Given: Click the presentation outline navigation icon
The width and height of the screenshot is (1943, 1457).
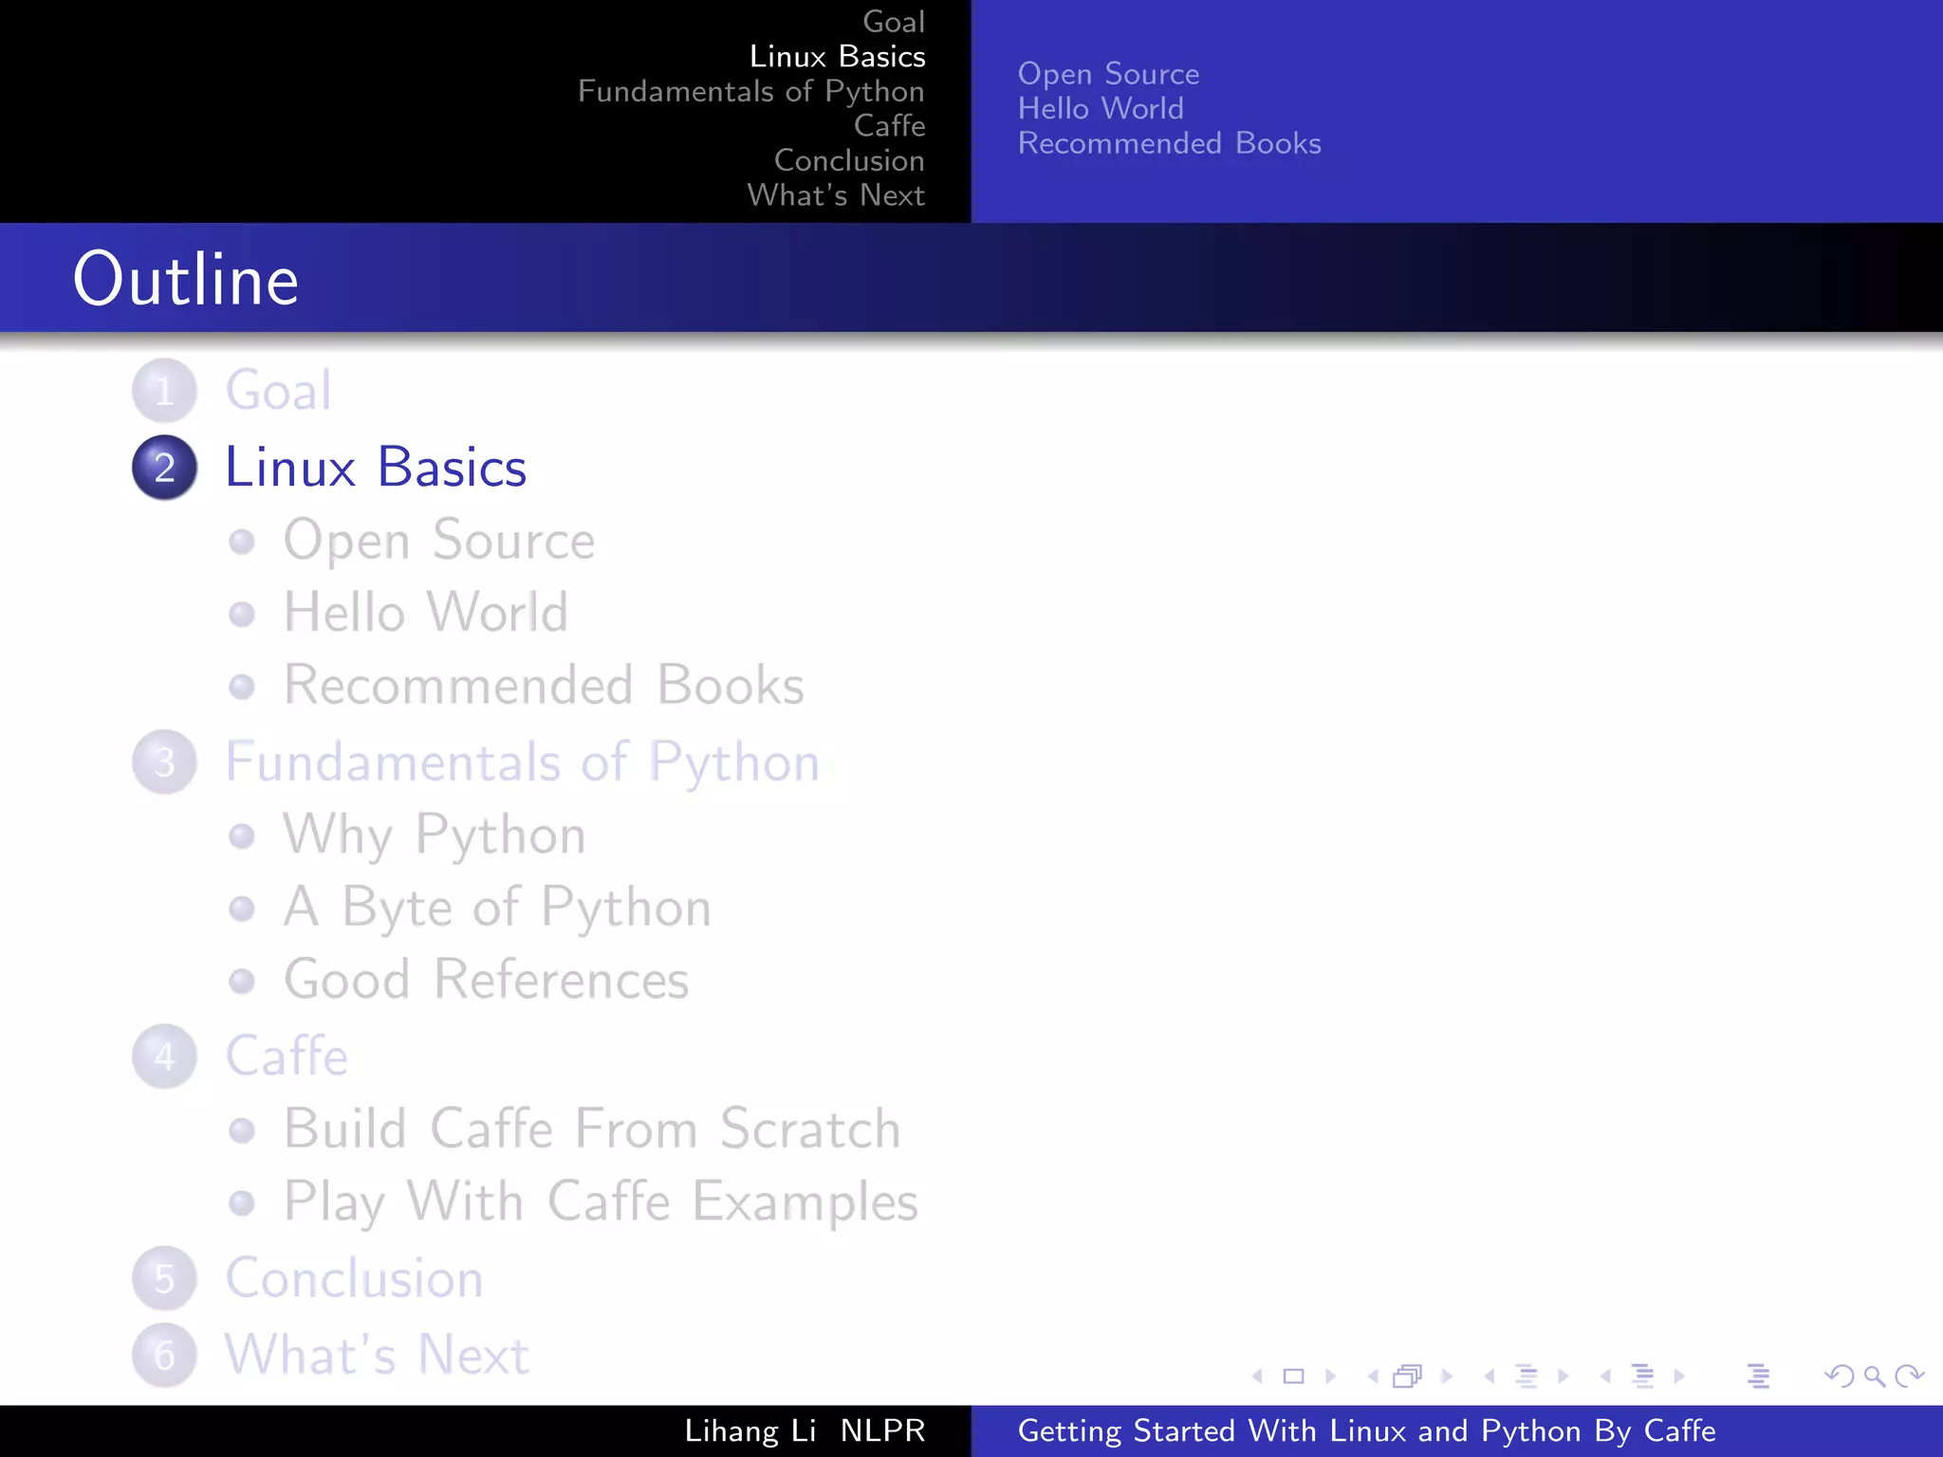Looking at the screenshot, I should click(1758, 1375).
